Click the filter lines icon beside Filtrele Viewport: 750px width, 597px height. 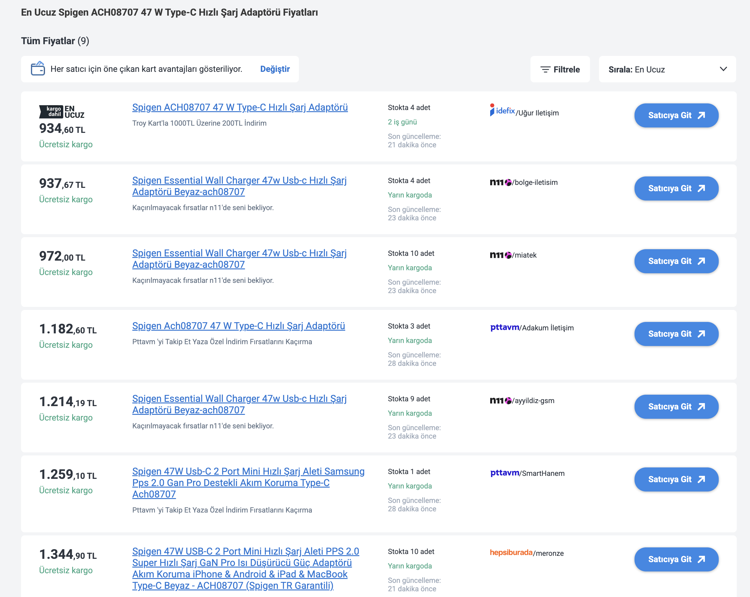545,69
